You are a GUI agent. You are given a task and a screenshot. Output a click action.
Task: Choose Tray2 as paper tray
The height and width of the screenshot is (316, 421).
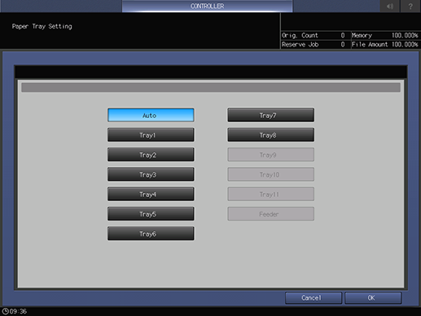[151, 155]
